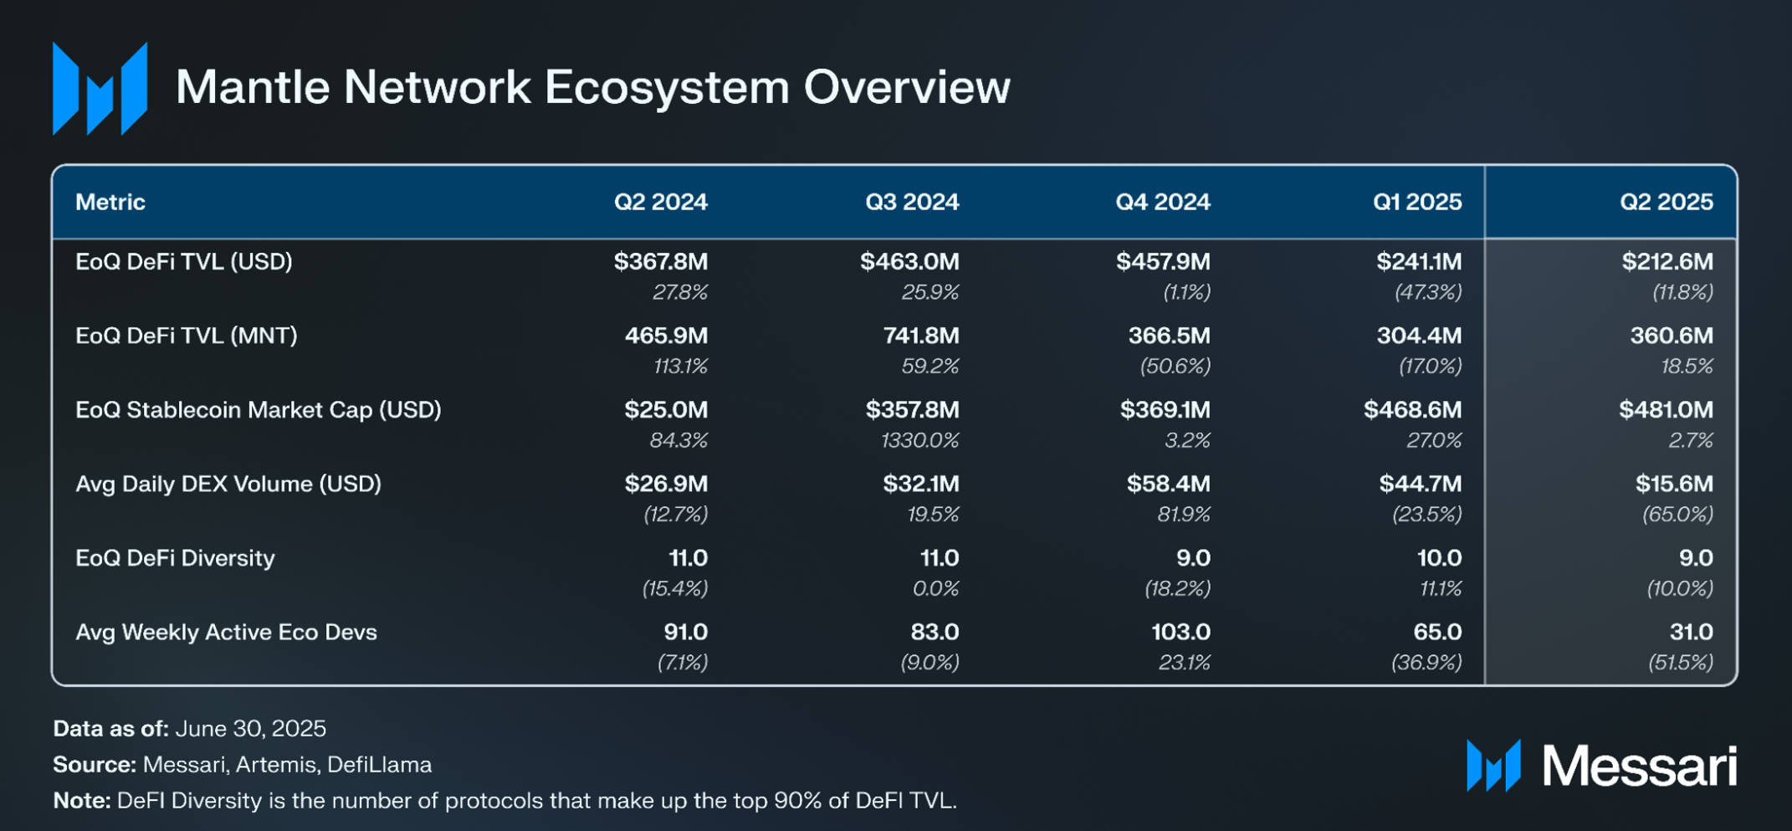Image resolution: width=1792 pixels, height=831 pixels.
Task: Click the 360.6M value
Action: 1672,336
